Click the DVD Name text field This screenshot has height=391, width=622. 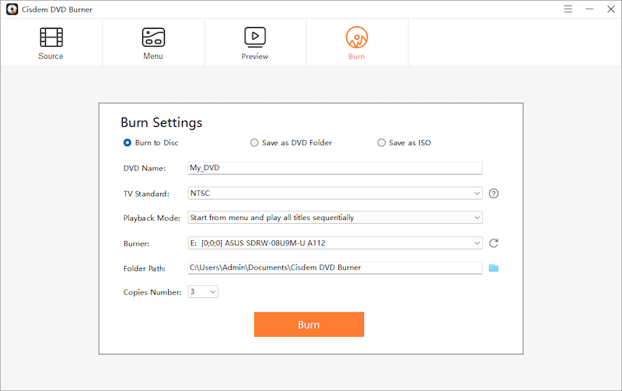click(x=335, y=168)
